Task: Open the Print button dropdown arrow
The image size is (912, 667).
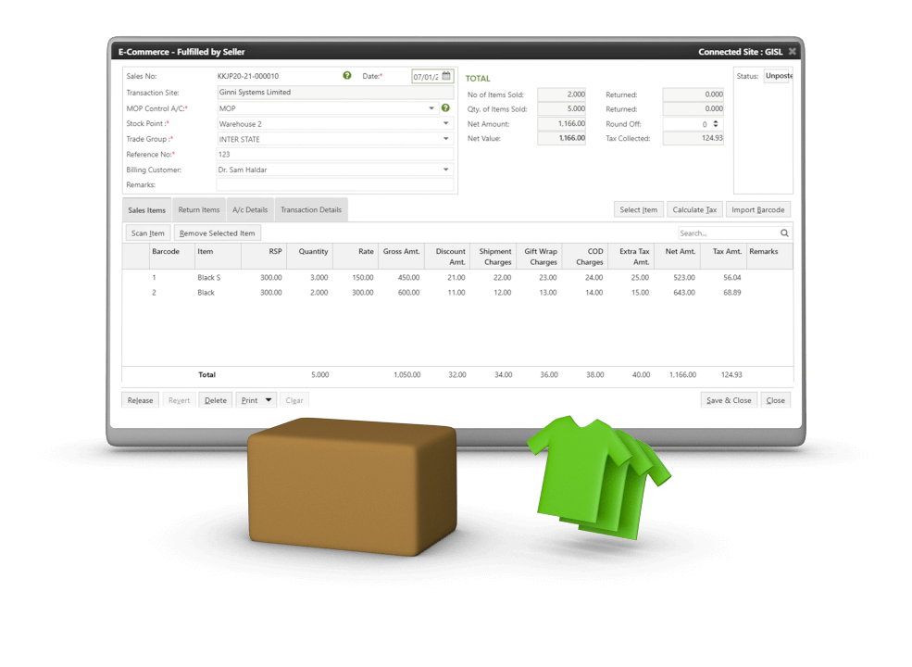Action: pos(269,400)
